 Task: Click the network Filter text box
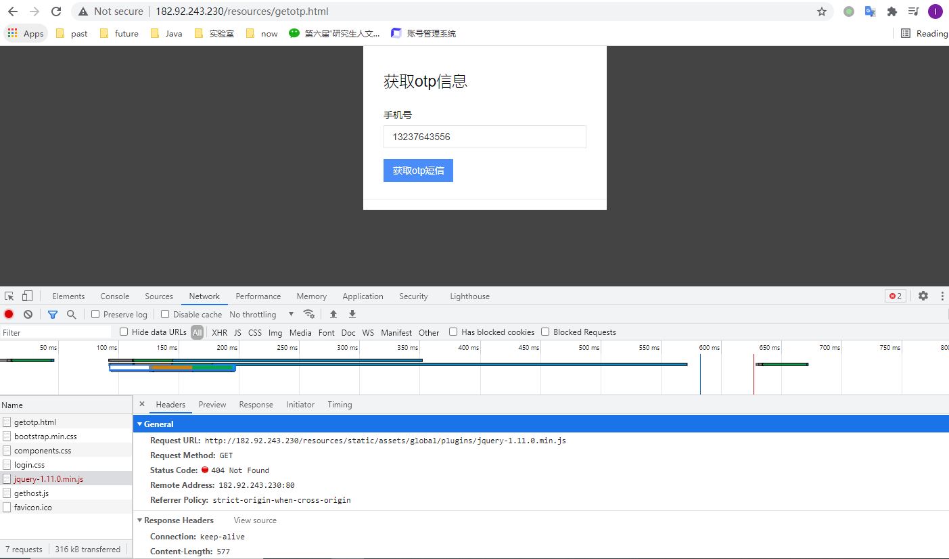tap(55, 332)
